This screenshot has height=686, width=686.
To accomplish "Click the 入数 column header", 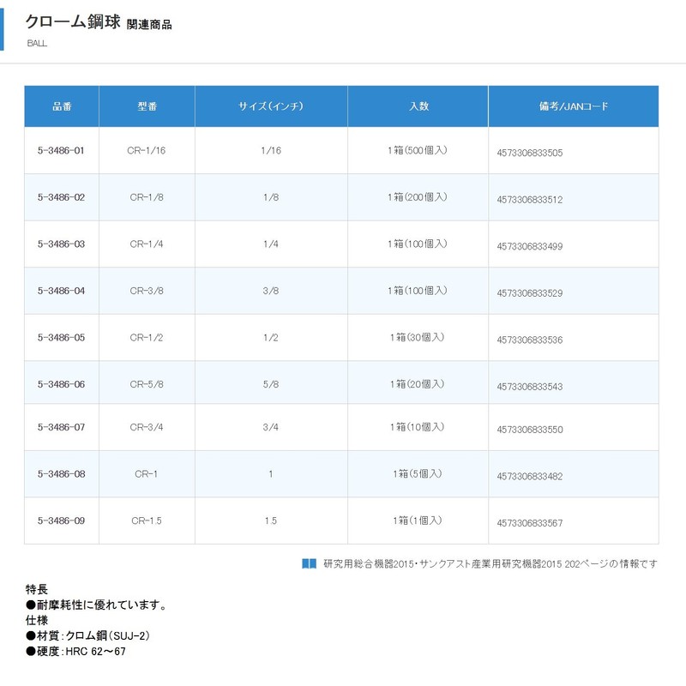I will click(x=418, y=107).
